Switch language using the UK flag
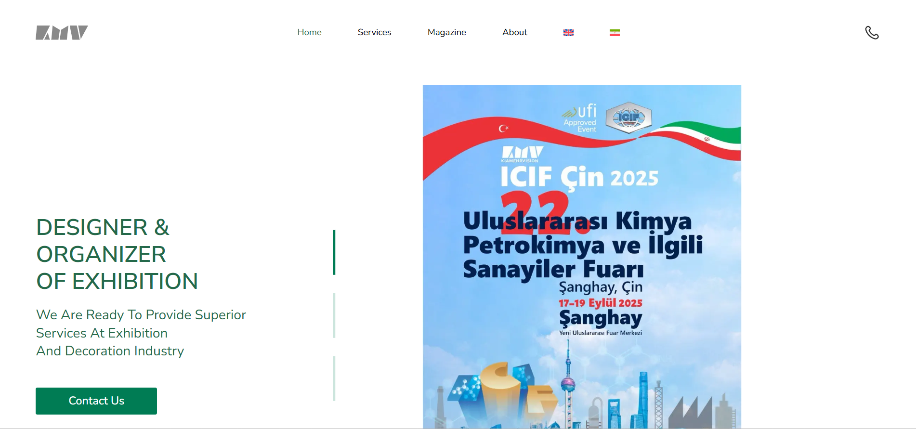The height and width of the screenshot is (429, 916). click(568, 33)
